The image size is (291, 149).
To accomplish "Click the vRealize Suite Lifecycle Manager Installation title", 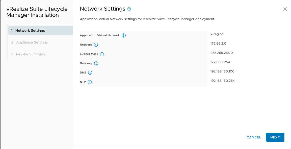I will point(37,12).
